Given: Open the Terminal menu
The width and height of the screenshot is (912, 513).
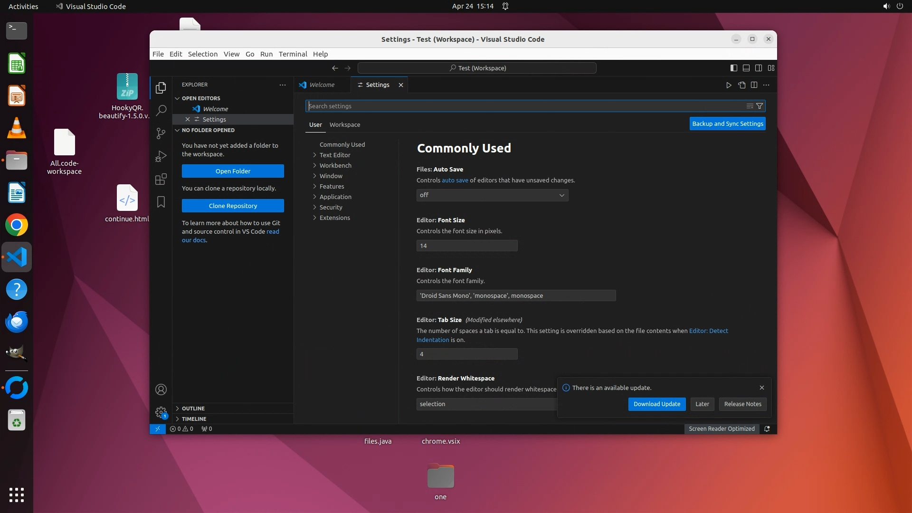Looking at the screenshot, I should 293,54.
